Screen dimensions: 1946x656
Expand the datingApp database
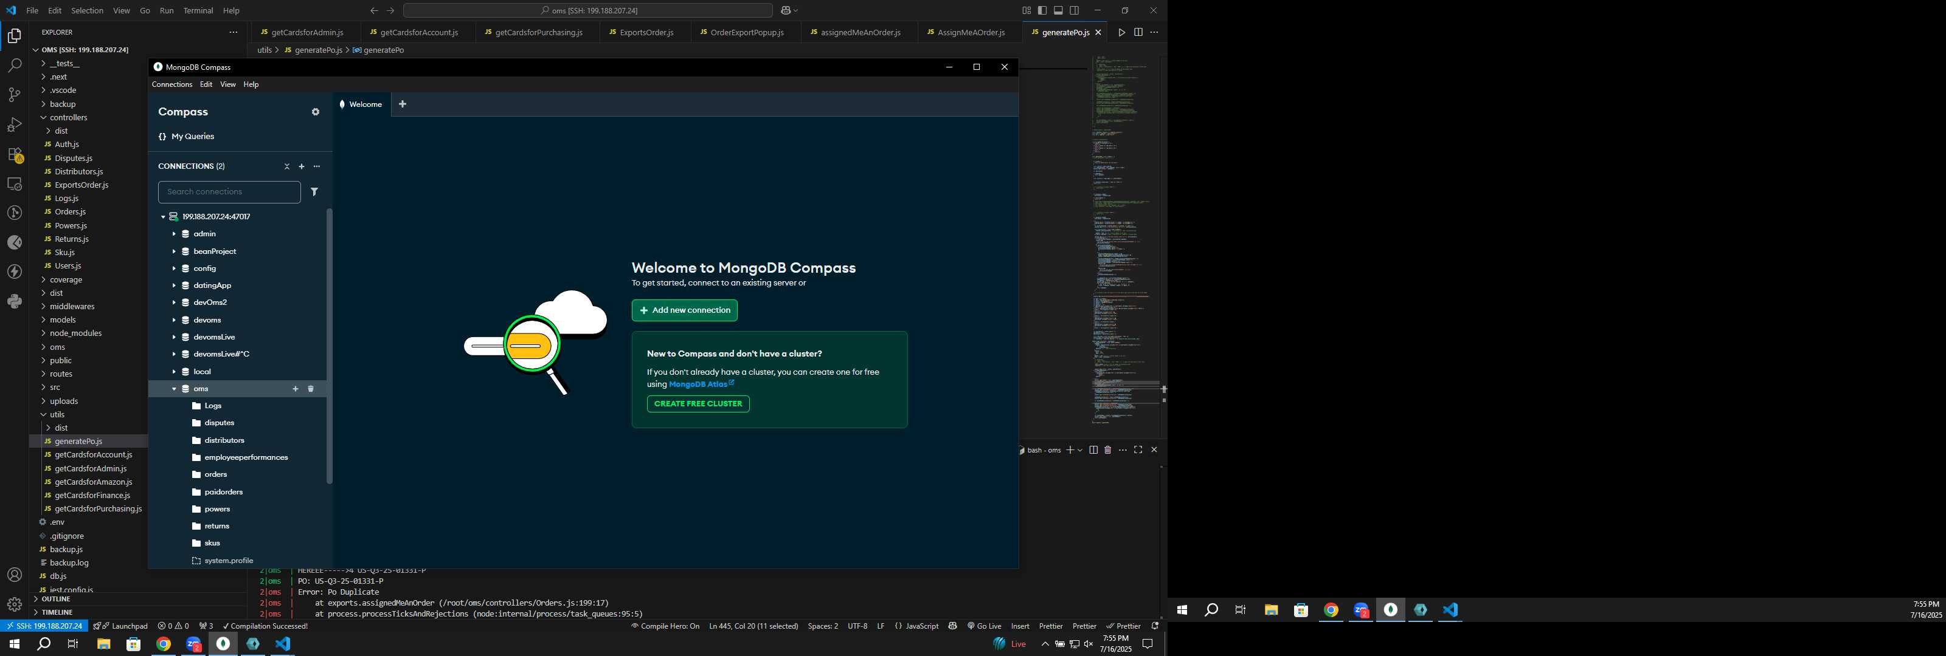click(174, 285)
